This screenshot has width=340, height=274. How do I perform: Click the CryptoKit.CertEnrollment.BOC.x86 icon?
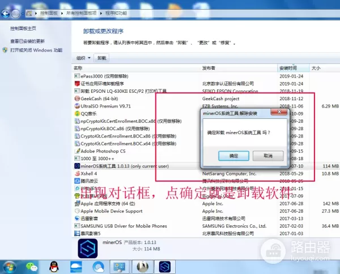77,136
